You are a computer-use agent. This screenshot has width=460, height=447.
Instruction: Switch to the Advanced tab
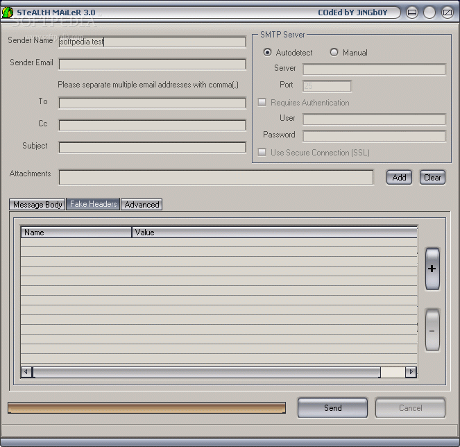(142, 205)
